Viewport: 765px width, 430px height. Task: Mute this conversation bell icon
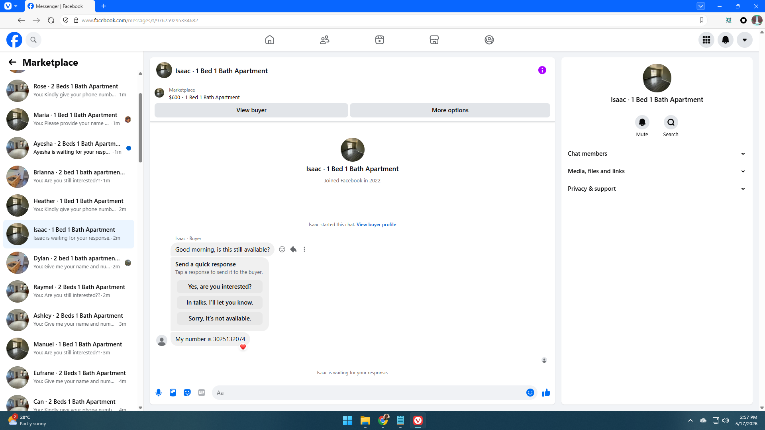point(642,122)
